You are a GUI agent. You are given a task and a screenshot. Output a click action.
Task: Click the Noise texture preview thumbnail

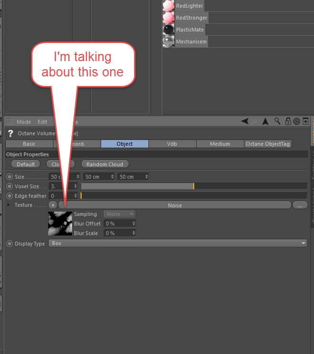point(60,224)
